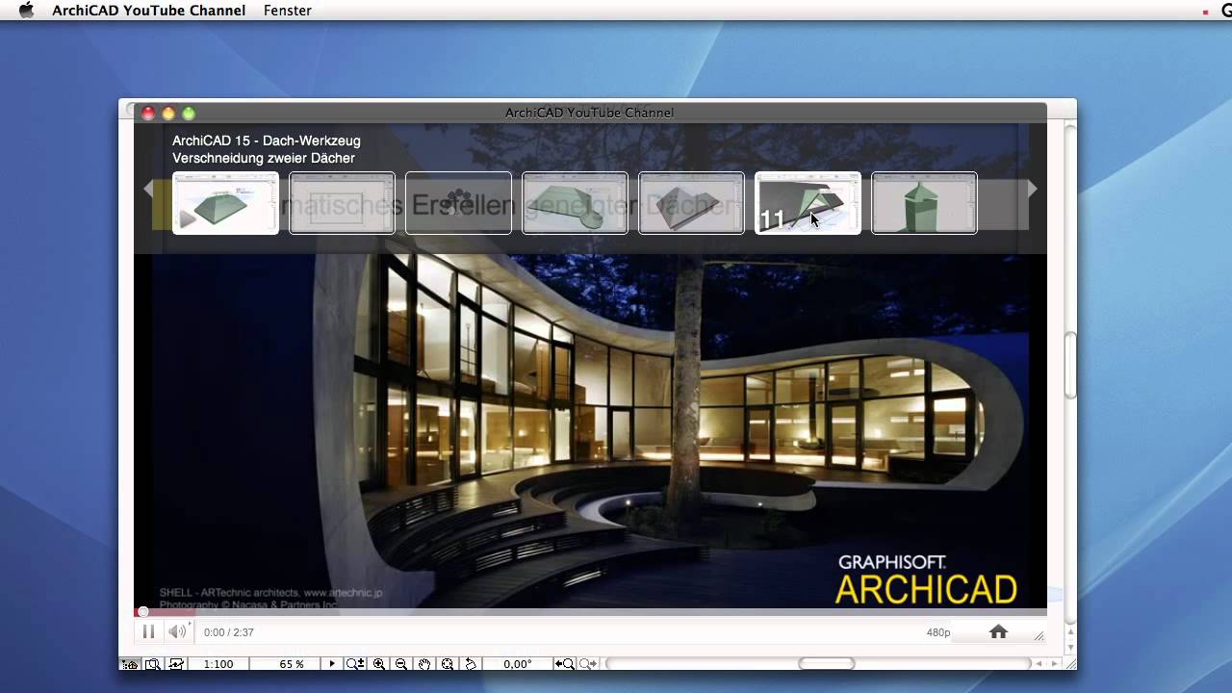The image size is (1232, 693).
Task: Select the first thumbnail, the green hip roof
Action: coord(225,203)
